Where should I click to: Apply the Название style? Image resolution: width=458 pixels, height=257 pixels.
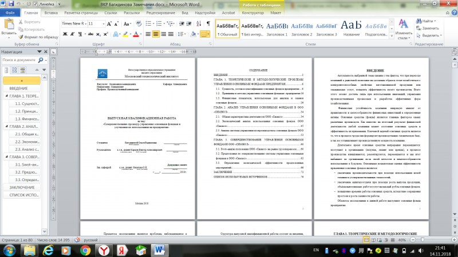(x=351, y=29)
